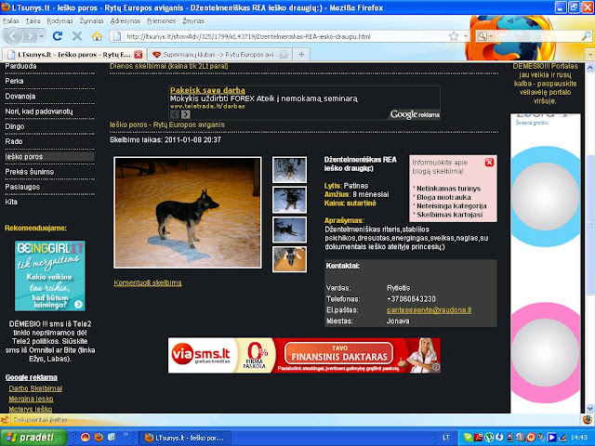This screenshot has height=446, width=595.
Task: Open the Komentuoti skelbimą link
Action: point(148,282)
